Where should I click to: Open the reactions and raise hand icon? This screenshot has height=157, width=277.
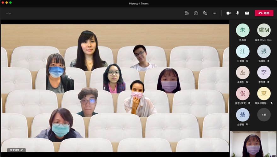click(x=205, y=13)
